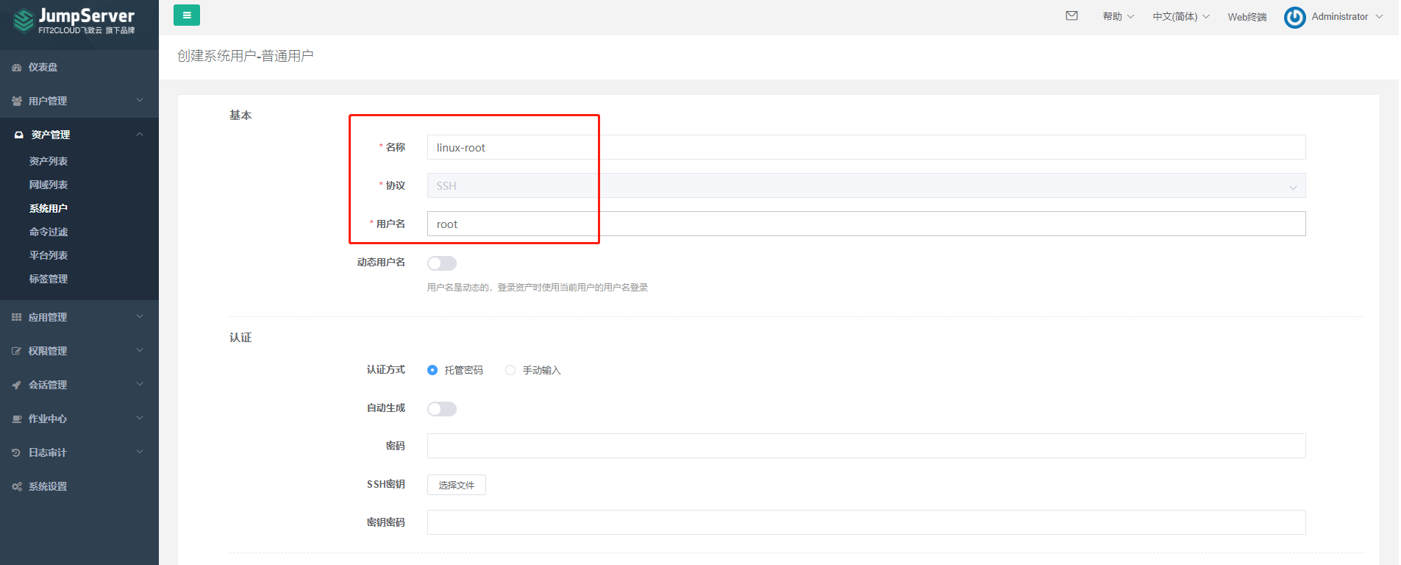Click the Administrator avatar power icon
1401x565 pixels.
1294,17
